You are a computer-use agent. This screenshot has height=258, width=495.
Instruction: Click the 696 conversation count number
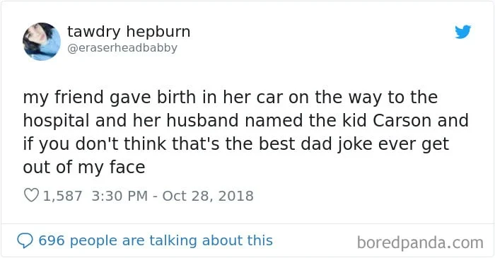[51, 241]
